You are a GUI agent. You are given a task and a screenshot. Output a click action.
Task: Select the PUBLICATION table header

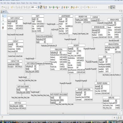[58, 49]
